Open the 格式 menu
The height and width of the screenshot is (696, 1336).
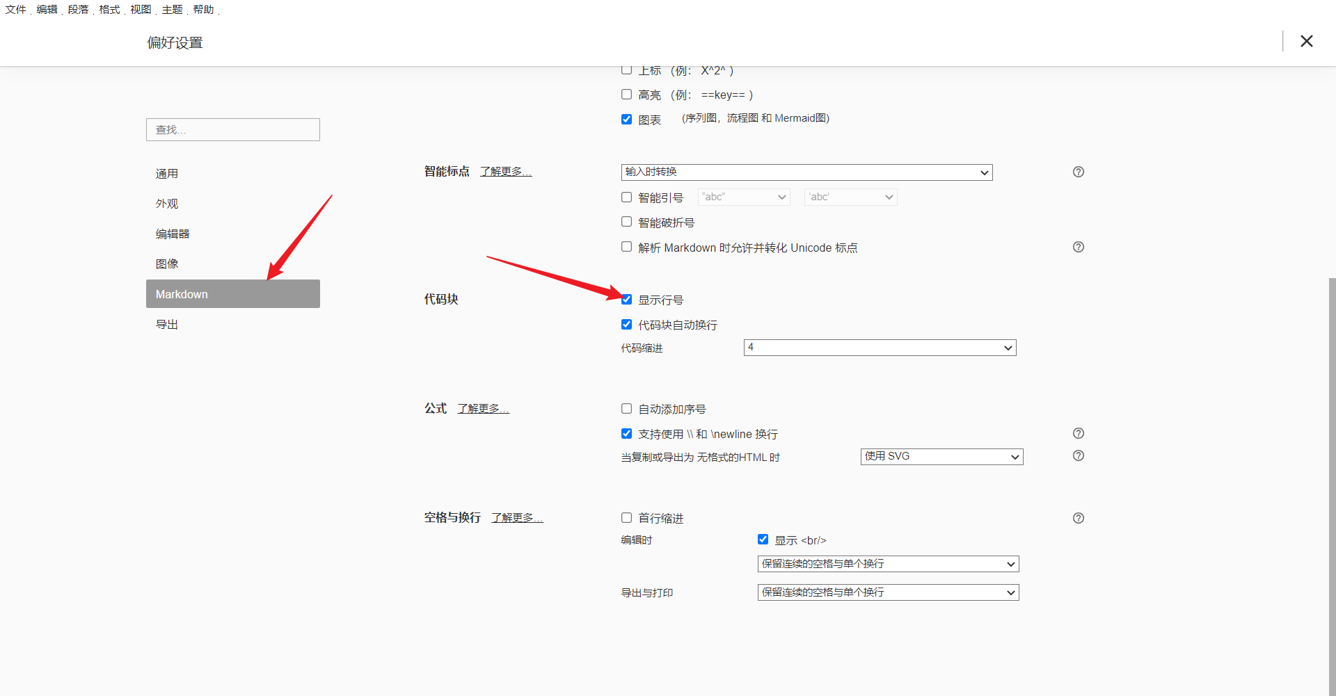[x=109, y=10]
